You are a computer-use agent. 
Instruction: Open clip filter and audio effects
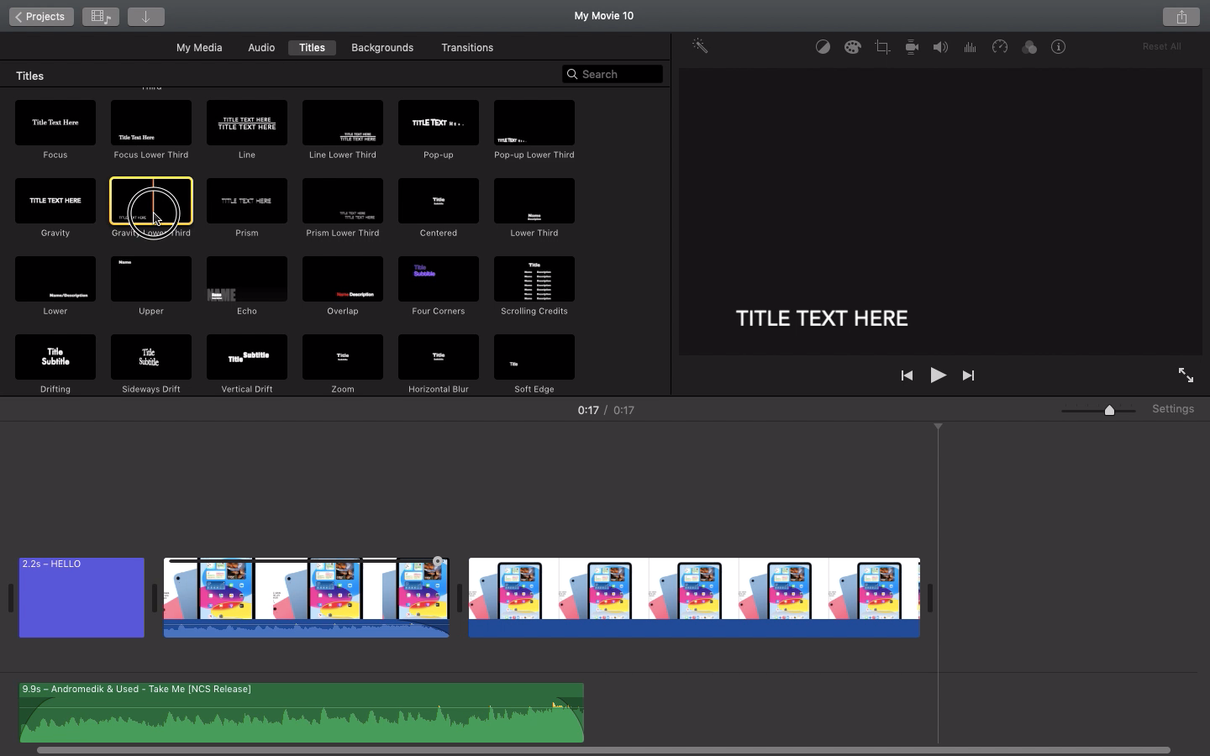tap(1029, 48)
